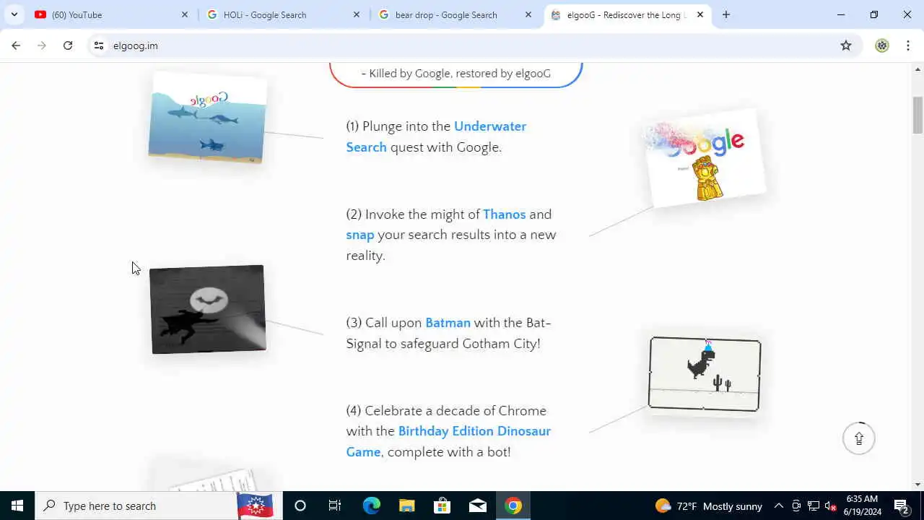Open the tab search dropdown arrow
This screenshot has width=924, height=520.
point(14,14)
